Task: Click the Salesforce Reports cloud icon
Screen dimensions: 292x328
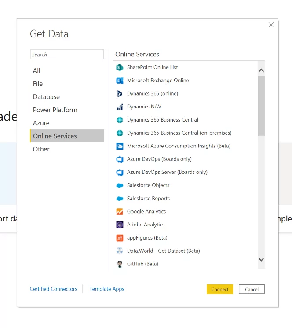Action: [120, 199]
